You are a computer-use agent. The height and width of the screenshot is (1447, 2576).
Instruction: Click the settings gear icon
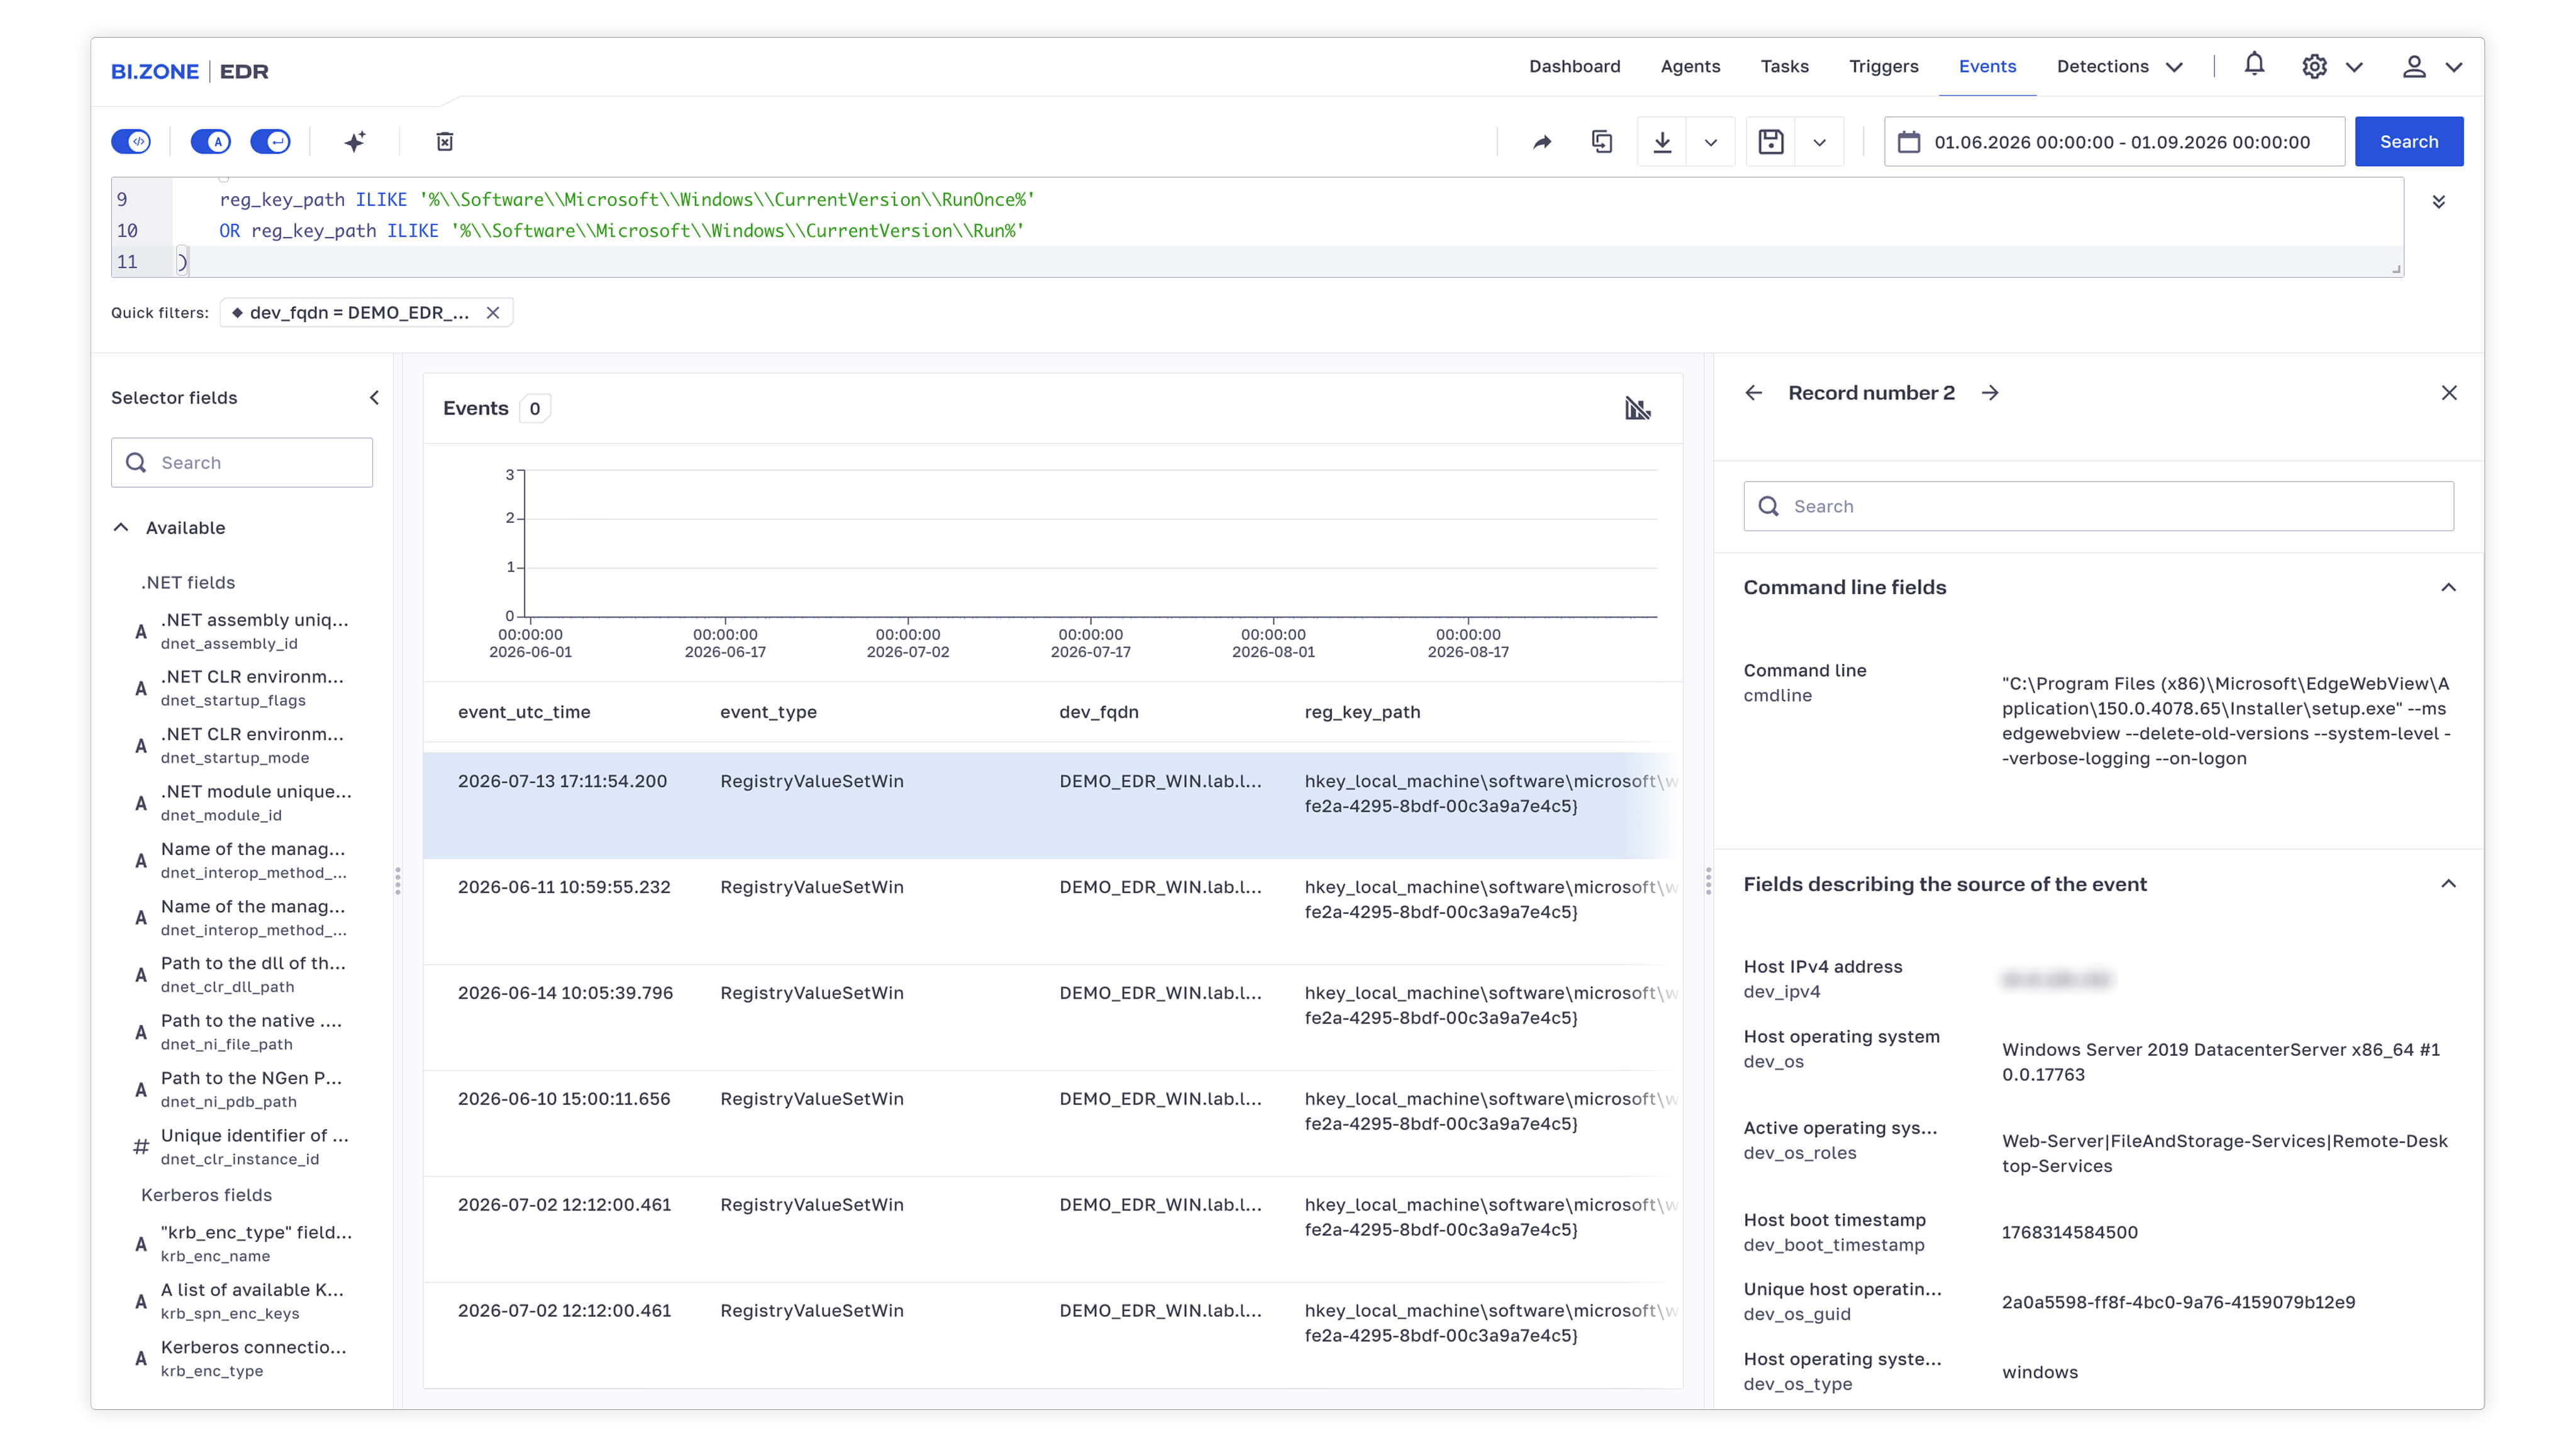[x=2314, y=66]
